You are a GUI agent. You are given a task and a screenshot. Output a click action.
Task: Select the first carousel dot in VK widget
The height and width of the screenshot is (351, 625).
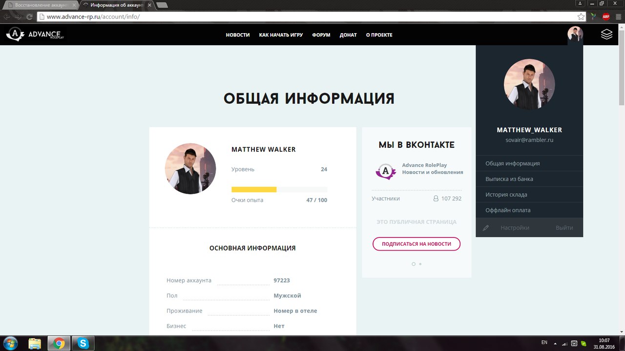[414, 264]
